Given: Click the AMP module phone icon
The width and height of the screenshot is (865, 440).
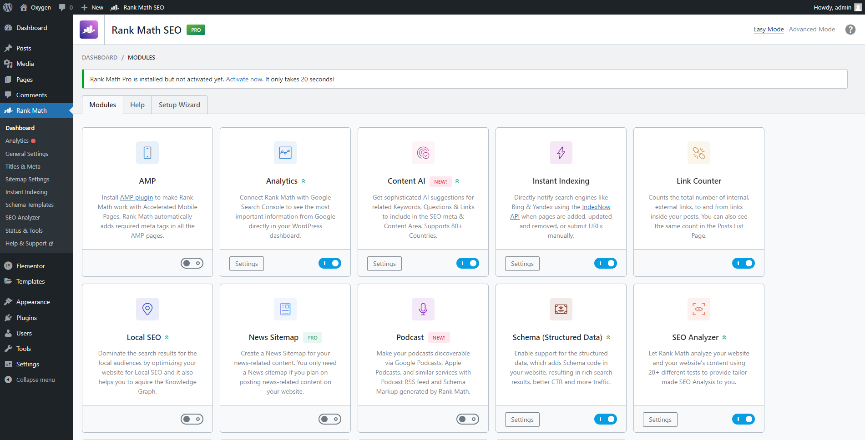Looking at the screenshot, I should coord(147,153).
